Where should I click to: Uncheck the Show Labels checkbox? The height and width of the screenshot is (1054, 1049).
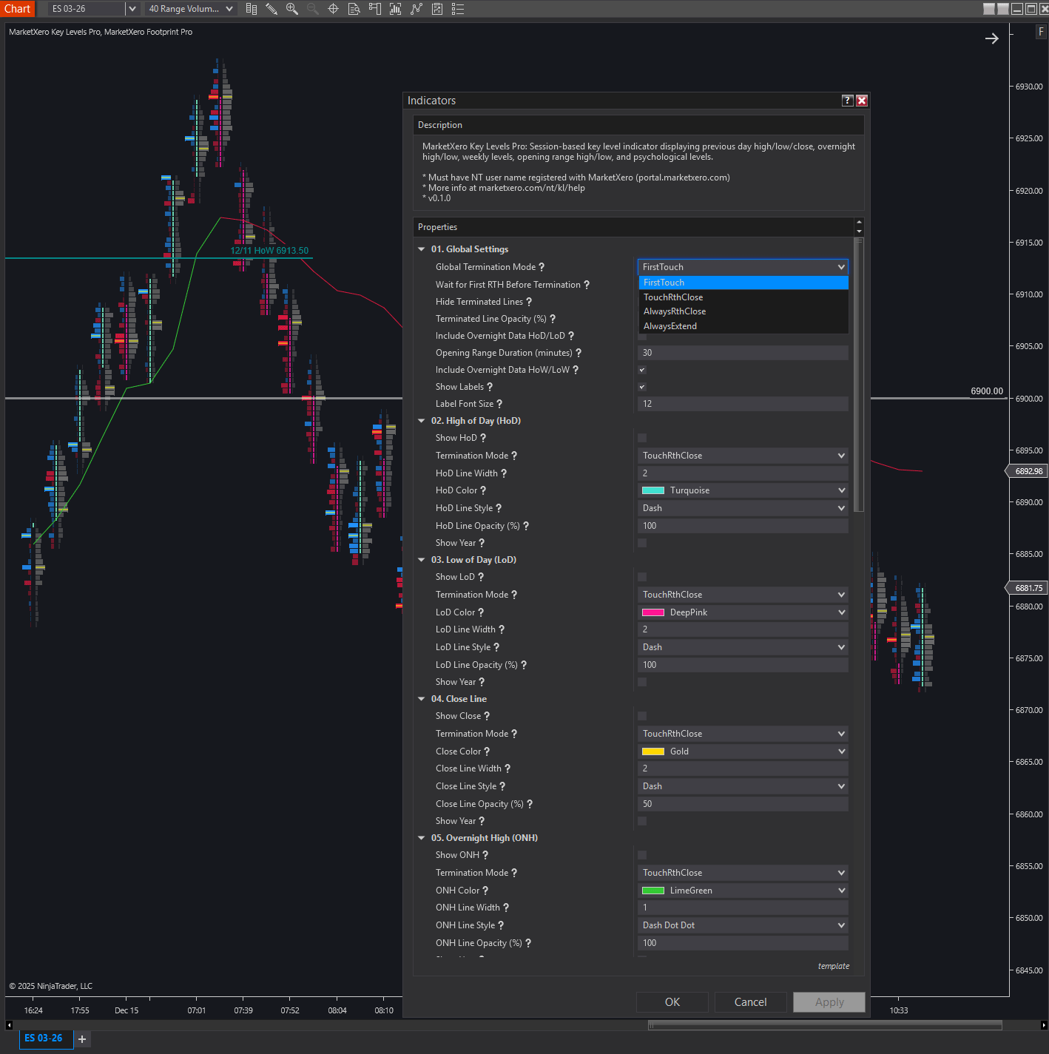642,387
